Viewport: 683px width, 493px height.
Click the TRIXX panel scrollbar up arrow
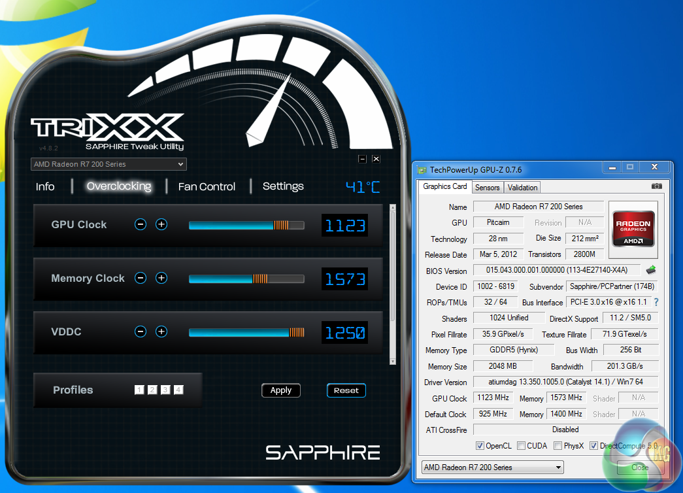point(392,207)
